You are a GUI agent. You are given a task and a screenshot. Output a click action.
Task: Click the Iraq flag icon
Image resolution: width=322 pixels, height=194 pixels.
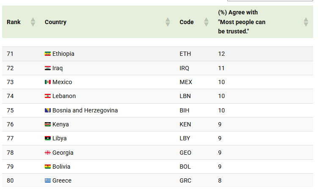coord(47,68)
